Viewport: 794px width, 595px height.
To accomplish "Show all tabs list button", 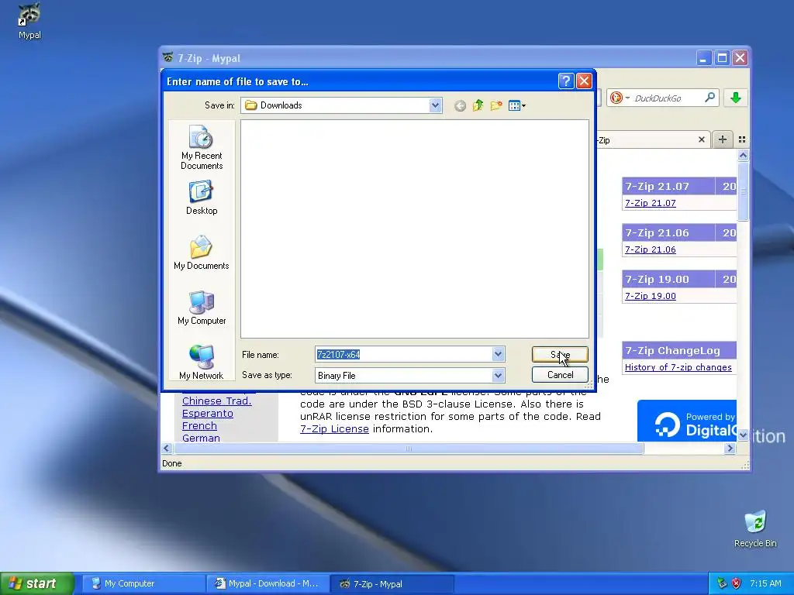I will coord(742,139).
